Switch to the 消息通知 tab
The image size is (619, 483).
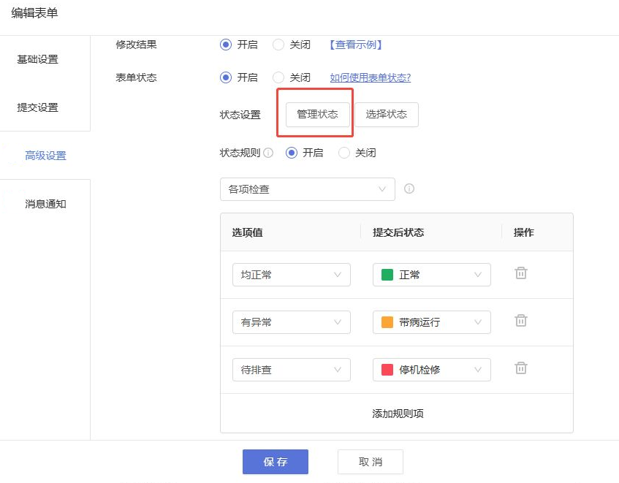pos(45,204)
